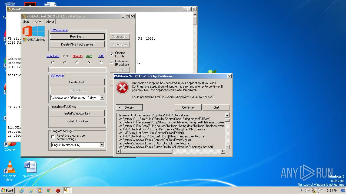This screenshot has height=194, width=346.
Task: Select the NoAuto radio button
Action: click(x=77, y=63)
